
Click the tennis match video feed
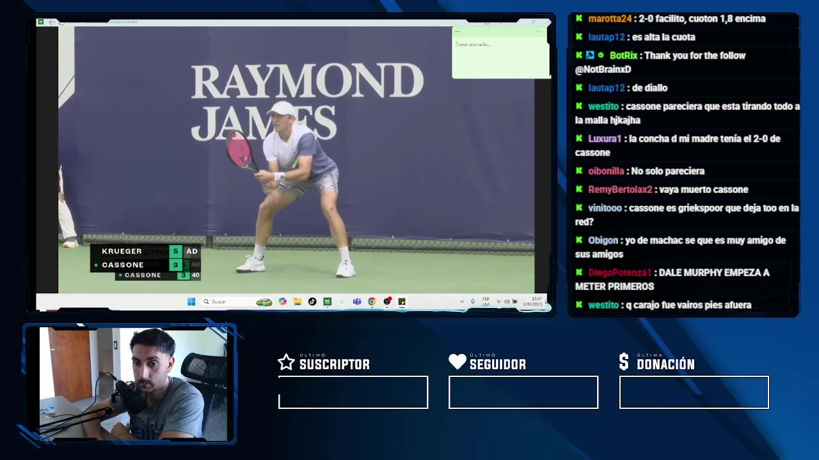point(296,160)
